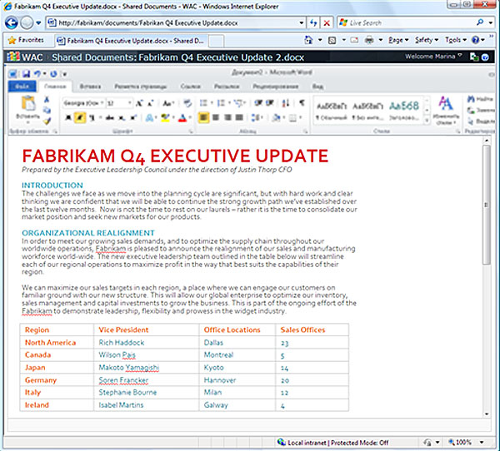The height and width of the screenshot is (451, 500).
Task: Select the heading style AaБбВ thumbnail
Action: coord(404,110)
